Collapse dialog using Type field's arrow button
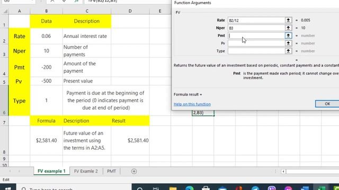339x190 pixels. 288,51
